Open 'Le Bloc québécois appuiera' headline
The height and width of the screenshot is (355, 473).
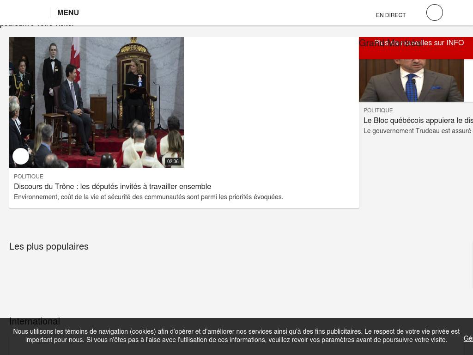pyautogui.click(x=418, y=120)
